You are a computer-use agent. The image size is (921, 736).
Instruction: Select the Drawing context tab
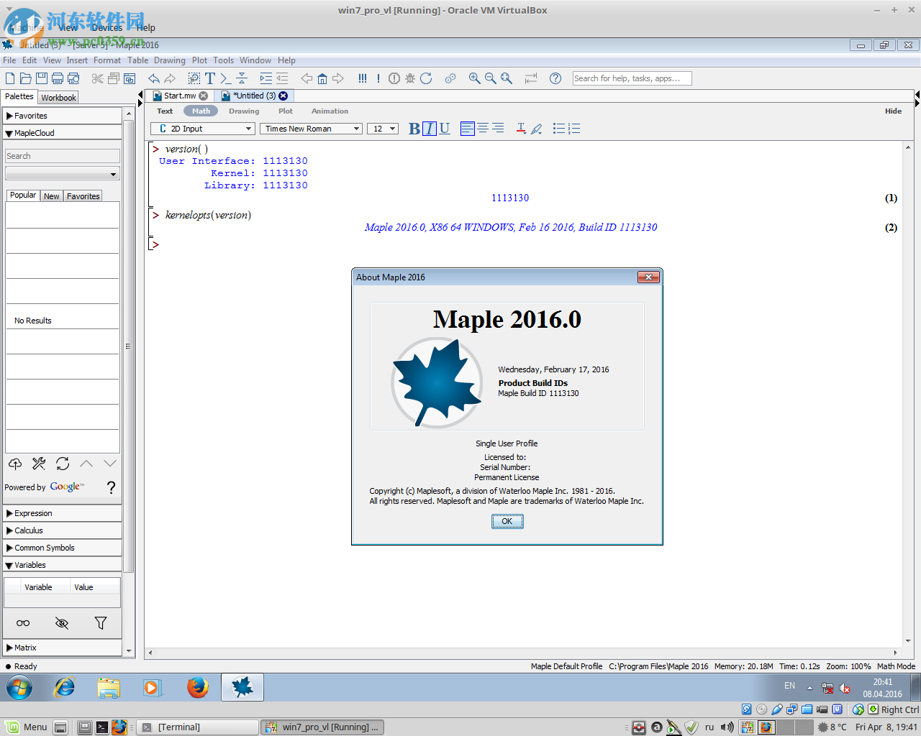[x=244, y=111]
